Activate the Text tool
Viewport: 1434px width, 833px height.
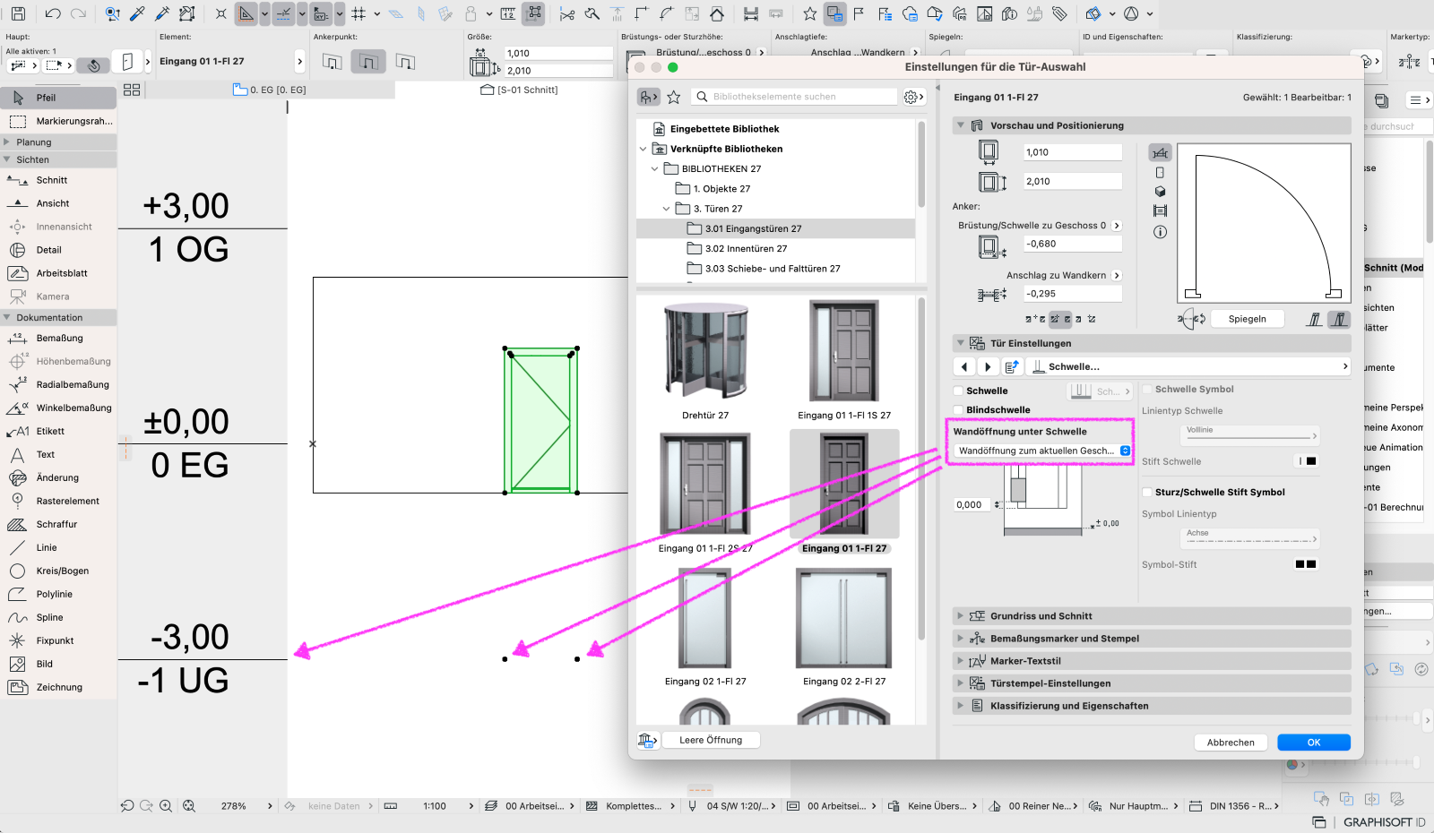(x=58, y=454)
